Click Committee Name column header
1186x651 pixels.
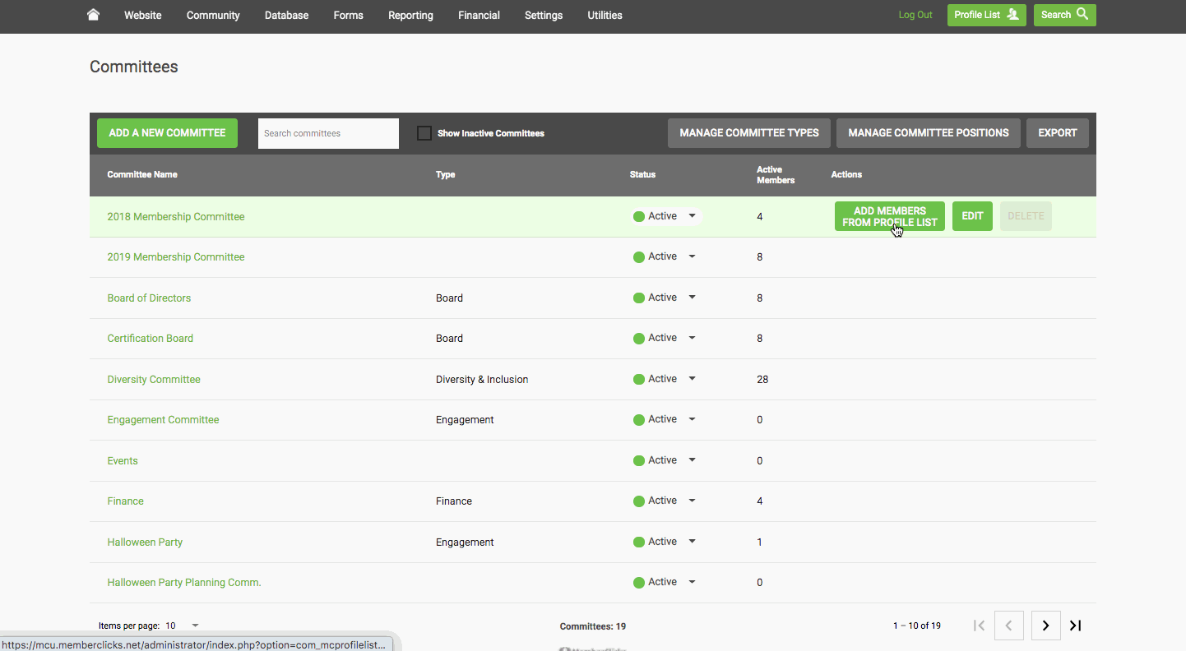[x=142, y=174]
